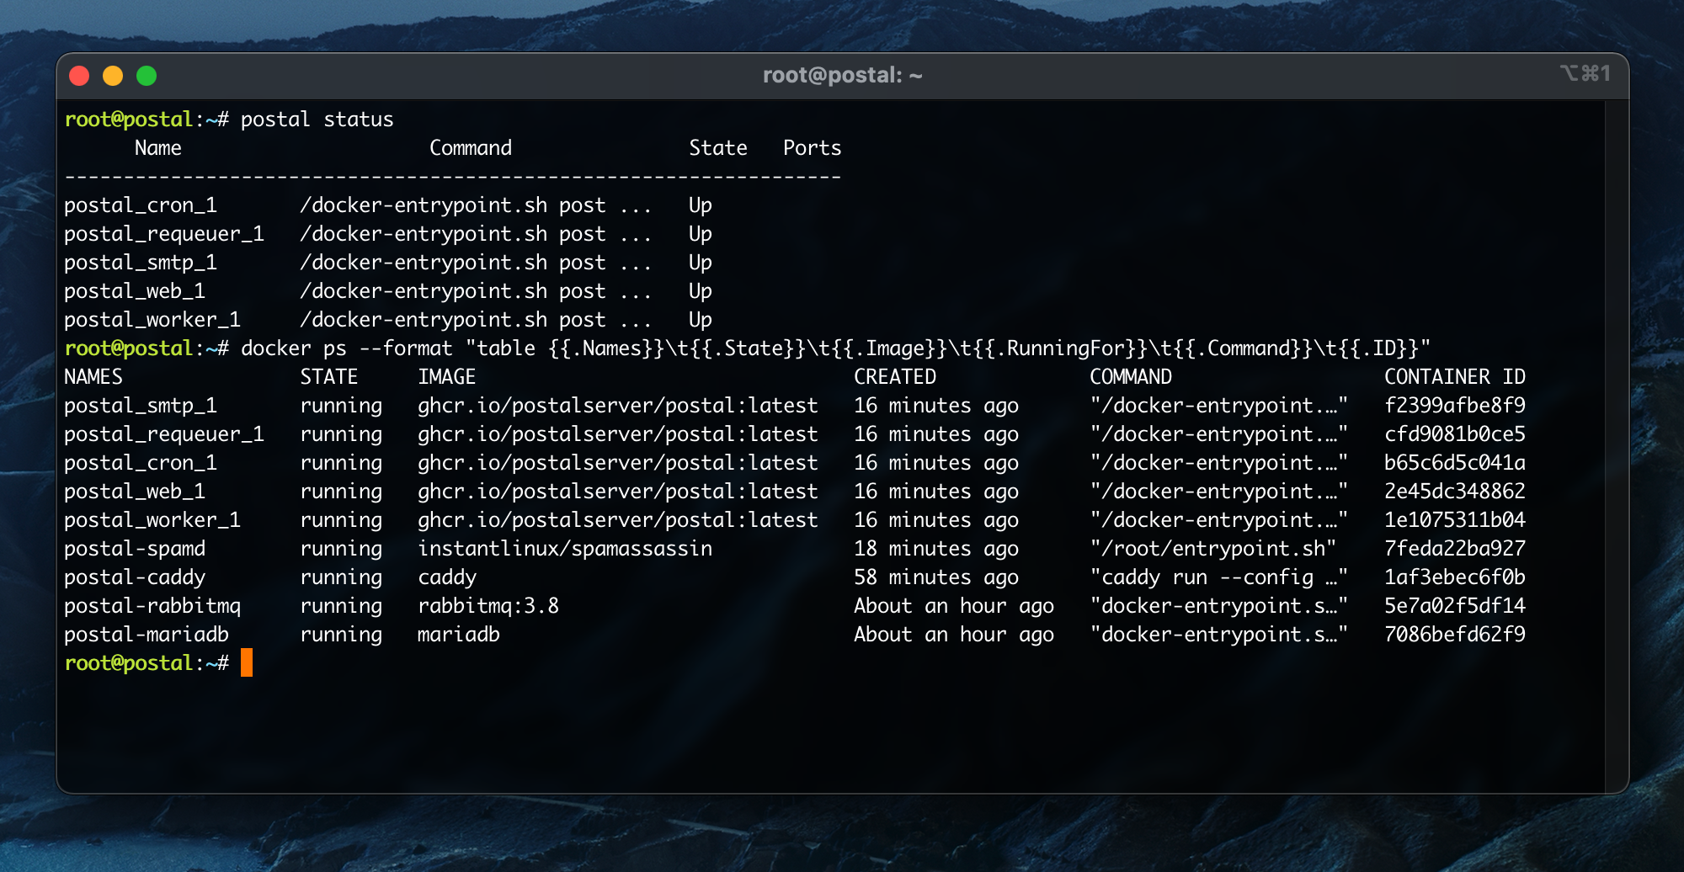The image size is (1684, 872).
Task: Click the CREATED column header
Action: [895, 377]
